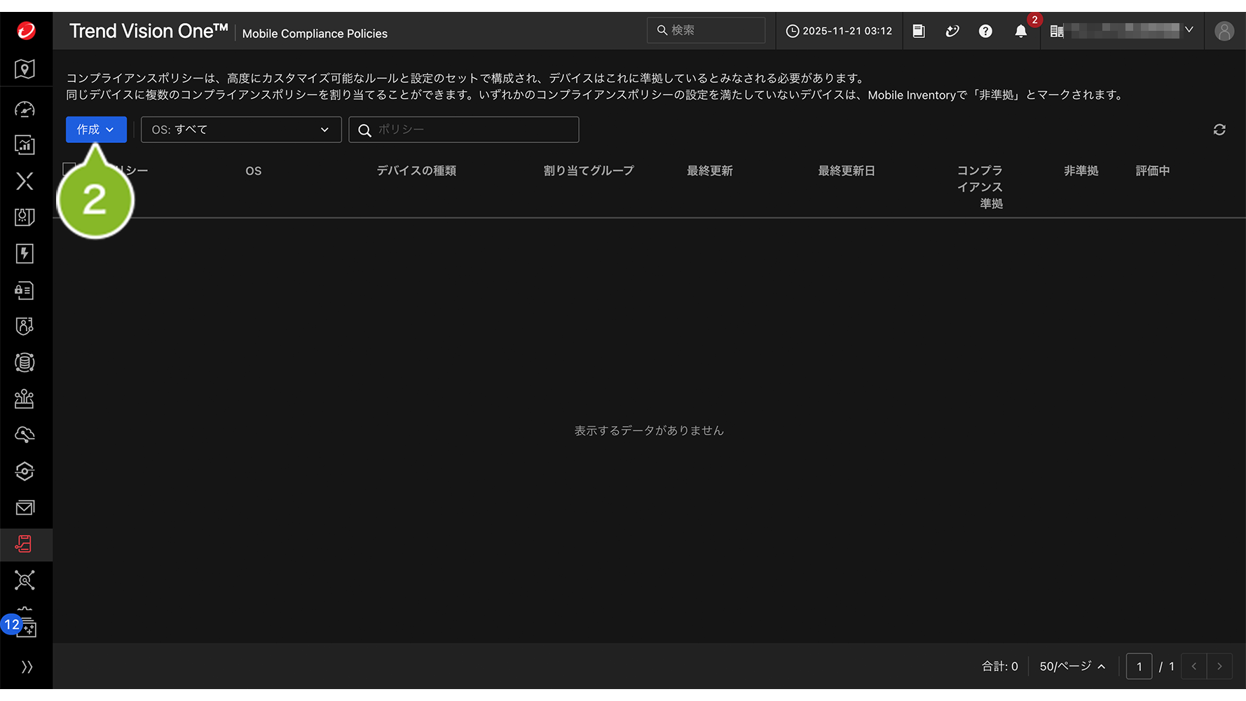Open the notifications bell icon
This screenshot has height=701, width=1246.
(1020, 31)
